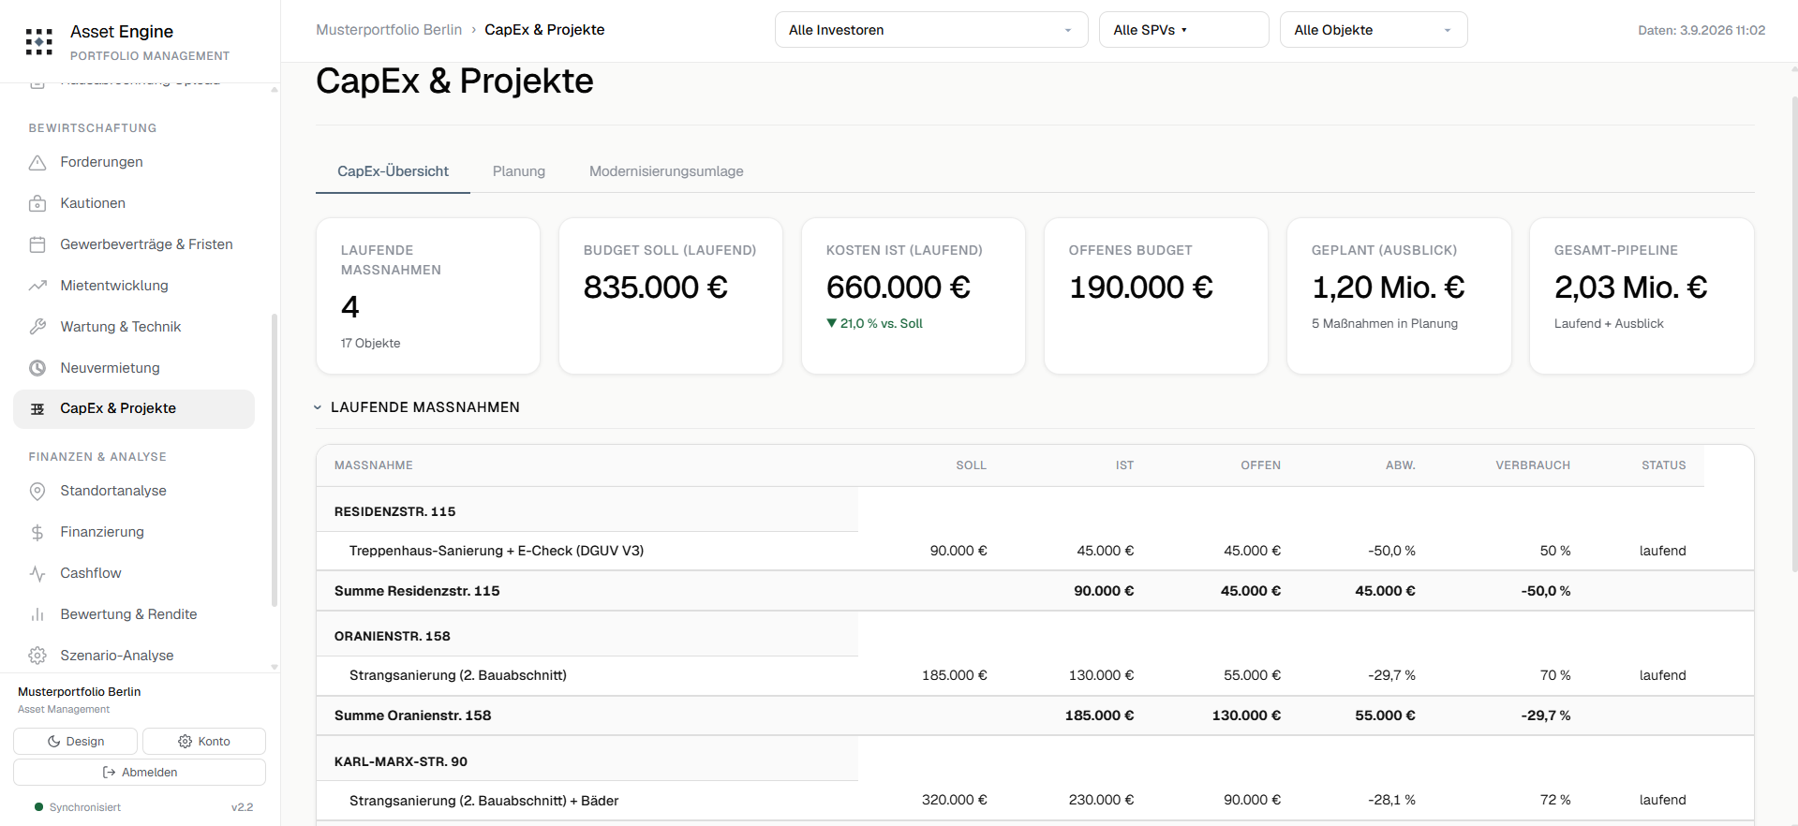Click the Kautionen lock icon
This screenshot has height=826, width=1798.
[37, 204]
